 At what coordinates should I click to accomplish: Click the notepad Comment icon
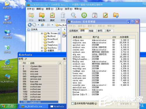click(x=105, y=15)
